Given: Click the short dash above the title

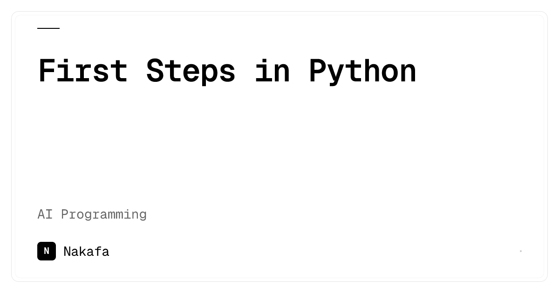Looking at the screenshot, I should point(48,28).
